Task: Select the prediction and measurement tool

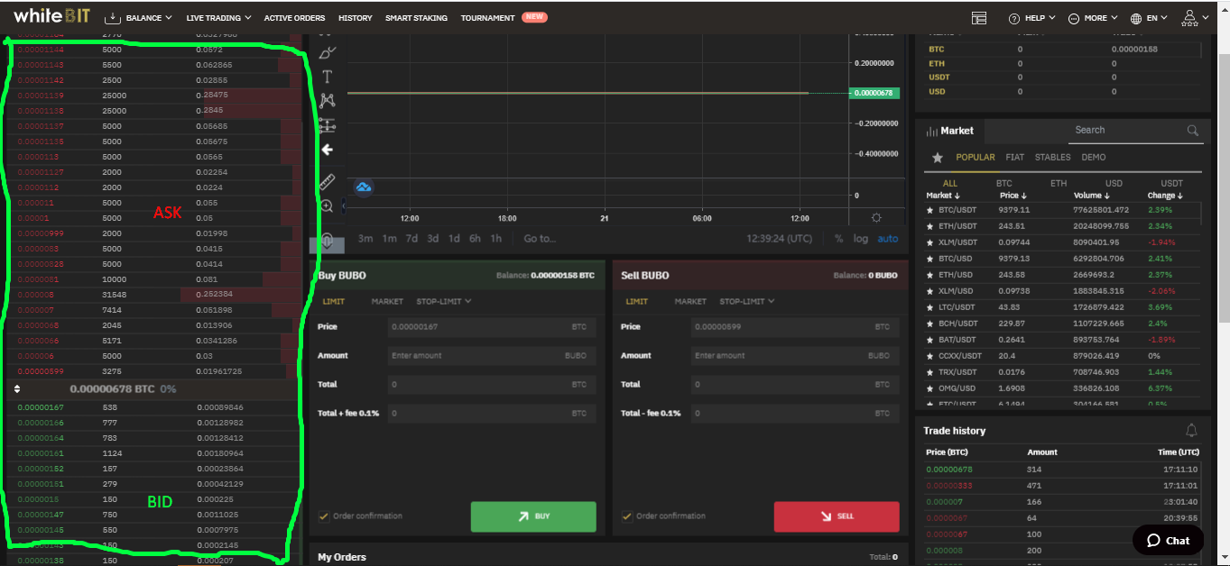Action: 328,125
